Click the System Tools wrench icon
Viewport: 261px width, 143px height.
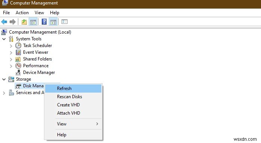(x=11, y=39)
